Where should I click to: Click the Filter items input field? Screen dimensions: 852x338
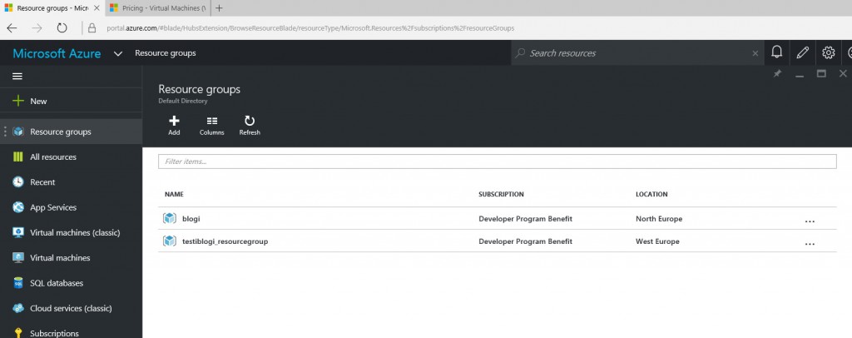coord(498,162)
